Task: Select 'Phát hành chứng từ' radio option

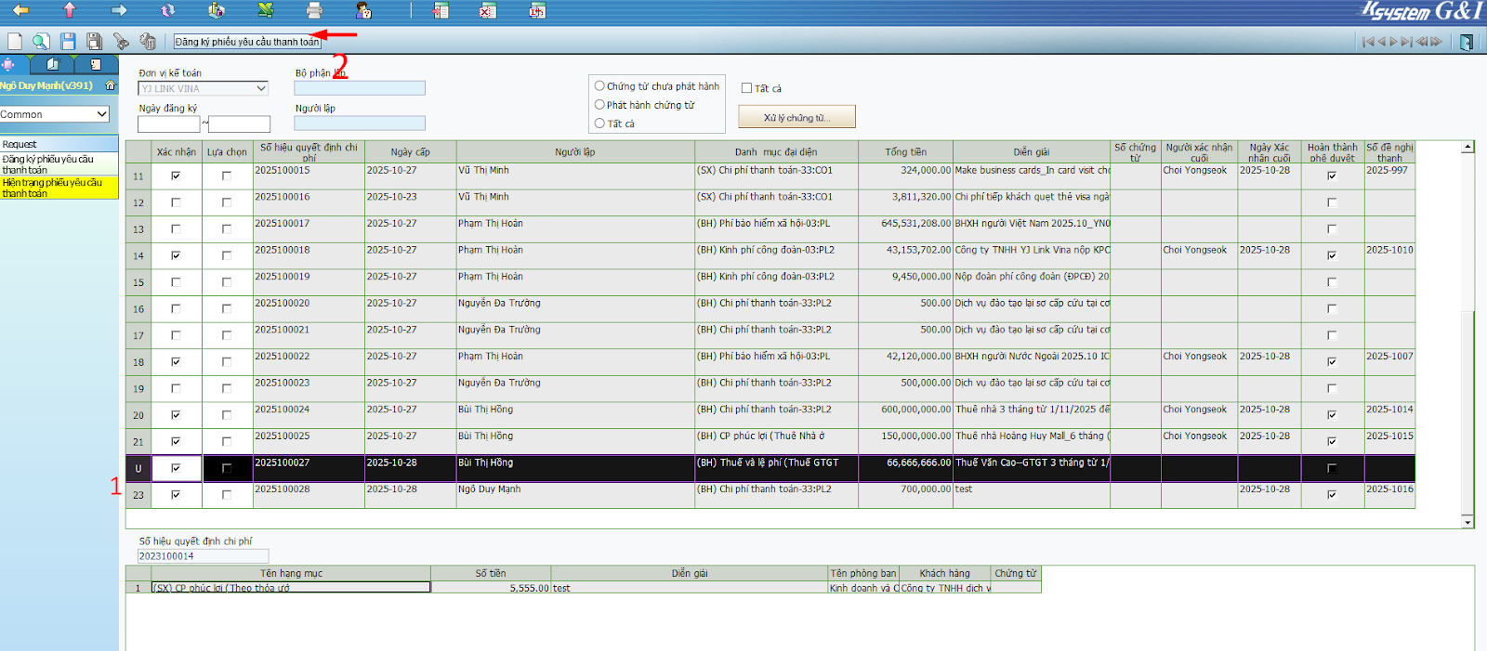Action: point(599,105)
